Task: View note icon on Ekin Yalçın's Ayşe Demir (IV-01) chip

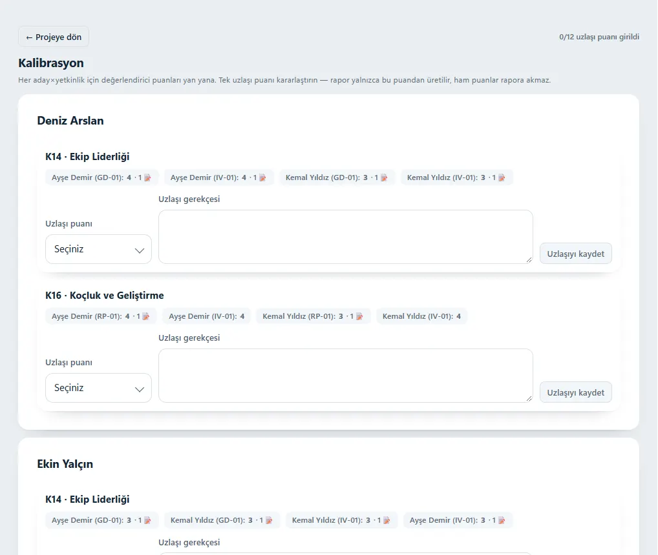Action: (x=502, y=520)
